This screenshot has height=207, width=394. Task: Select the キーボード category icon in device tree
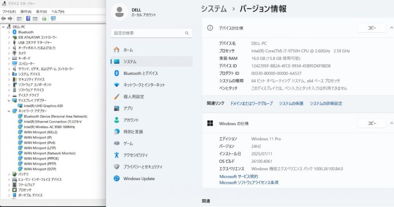point(15,58)
